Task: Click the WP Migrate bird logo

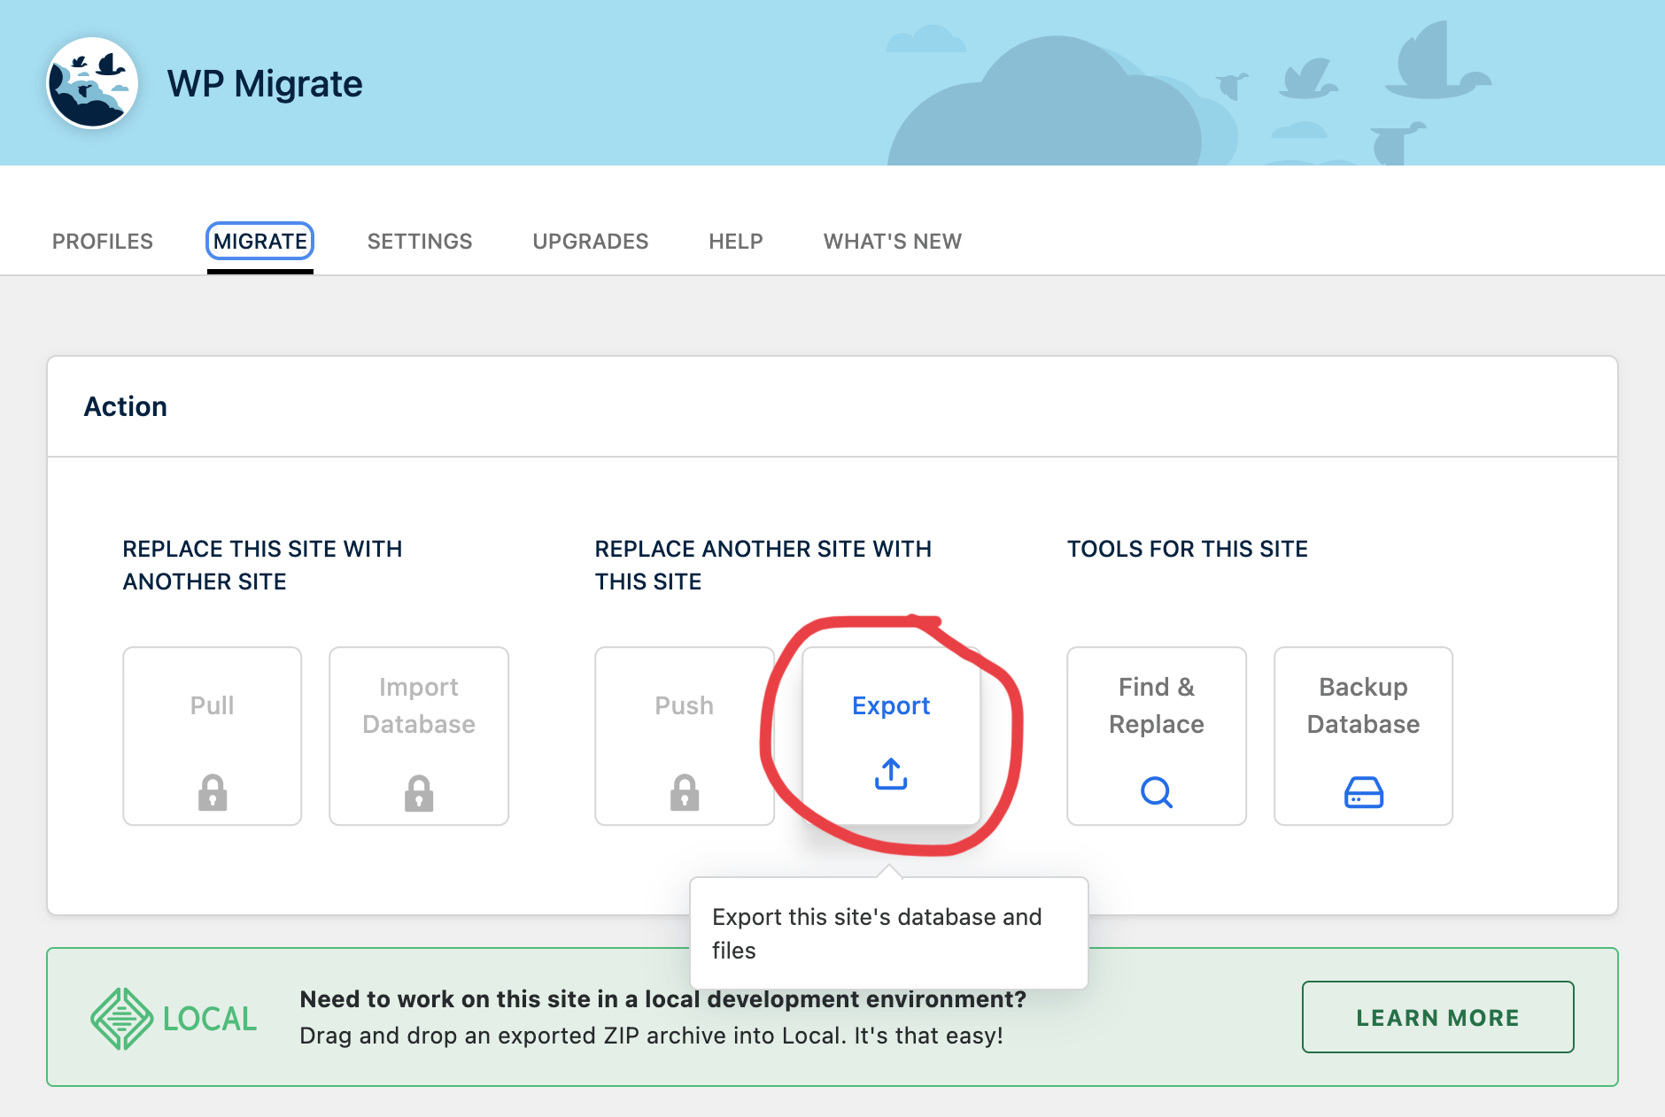Action: 92,83
